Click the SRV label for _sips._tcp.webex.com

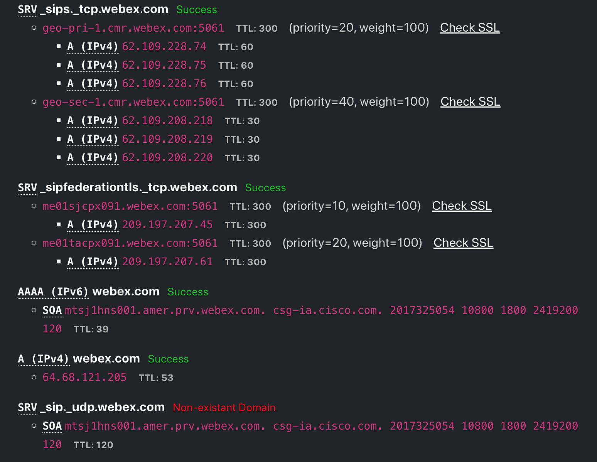point(27,10)
